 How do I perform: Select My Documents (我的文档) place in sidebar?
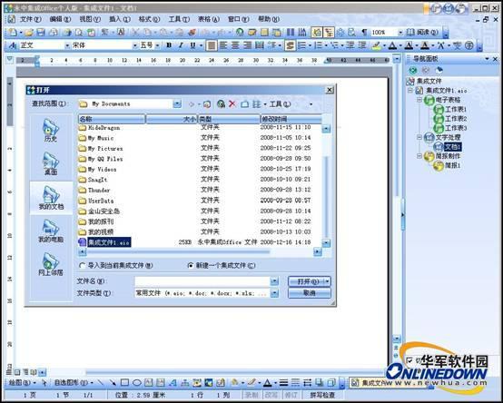point(51,198)
